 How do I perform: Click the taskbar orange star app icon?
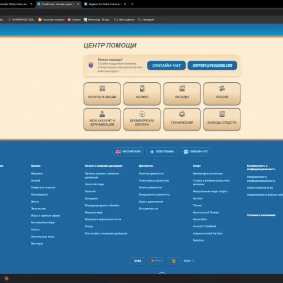[x=7, y=278]
